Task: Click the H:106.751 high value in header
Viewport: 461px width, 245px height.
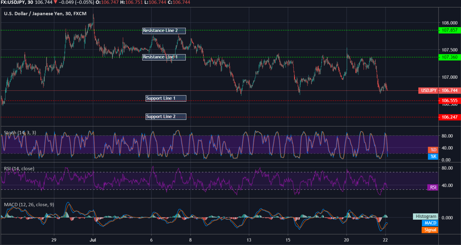Action: [x=132, y=2]
